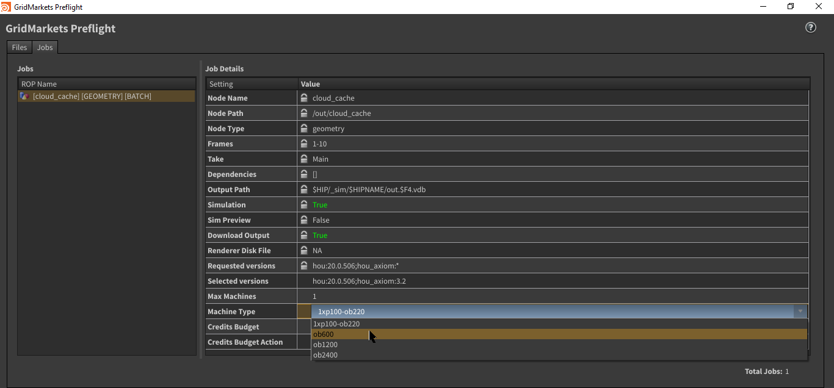Click the lock icon in the Output Path row
This screenshot has width=834, height=388.
[x=304, y=189]
